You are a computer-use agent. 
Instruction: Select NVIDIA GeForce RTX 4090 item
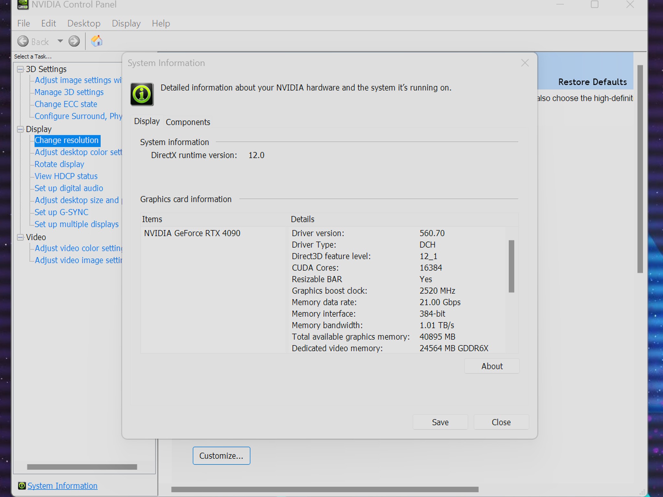[192, 233]
